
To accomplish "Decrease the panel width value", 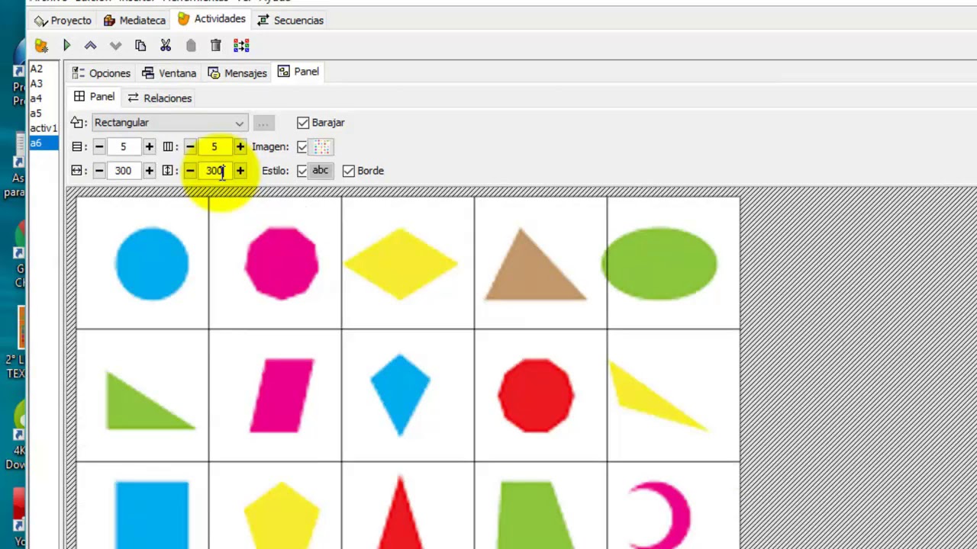I will point(99,171).
